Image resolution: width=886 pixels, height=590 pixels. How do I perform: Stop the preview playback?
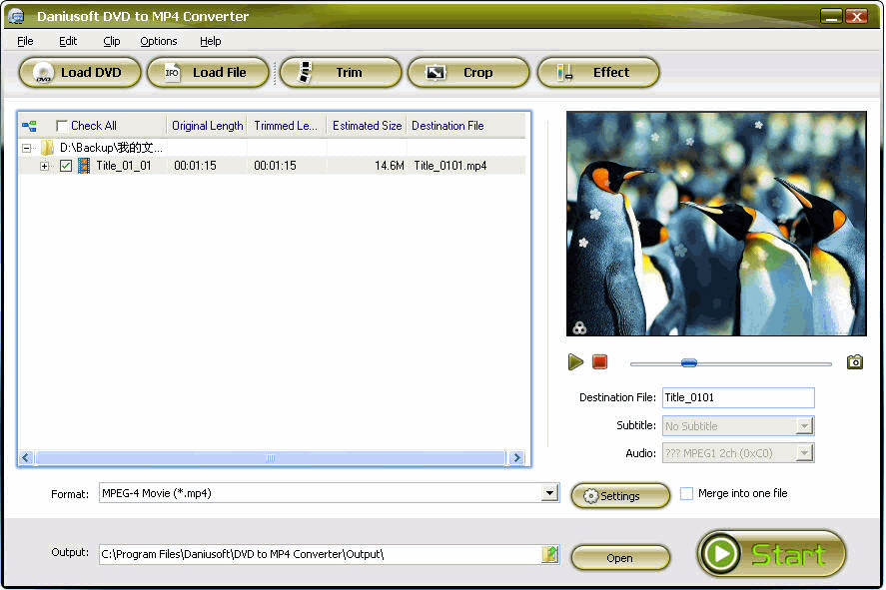click(599, 362)
